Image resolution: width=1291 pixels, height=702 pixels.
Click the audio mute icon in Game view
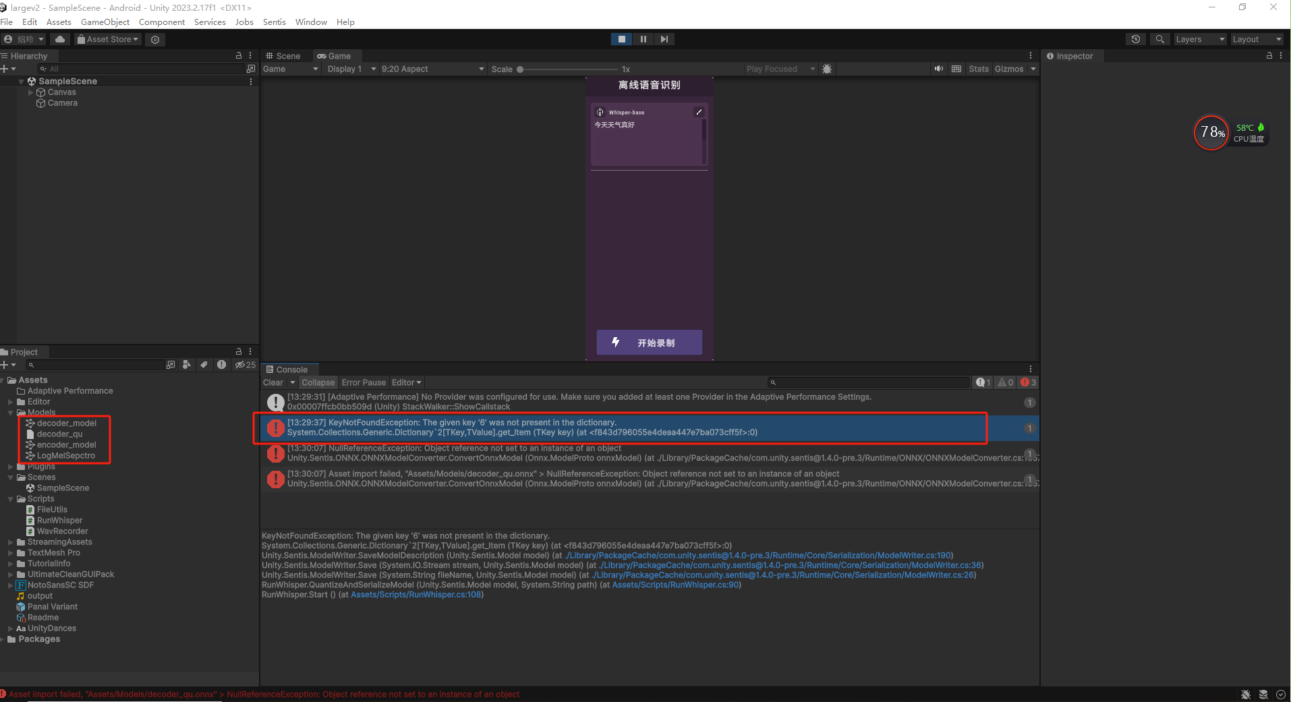click(938, 69)
